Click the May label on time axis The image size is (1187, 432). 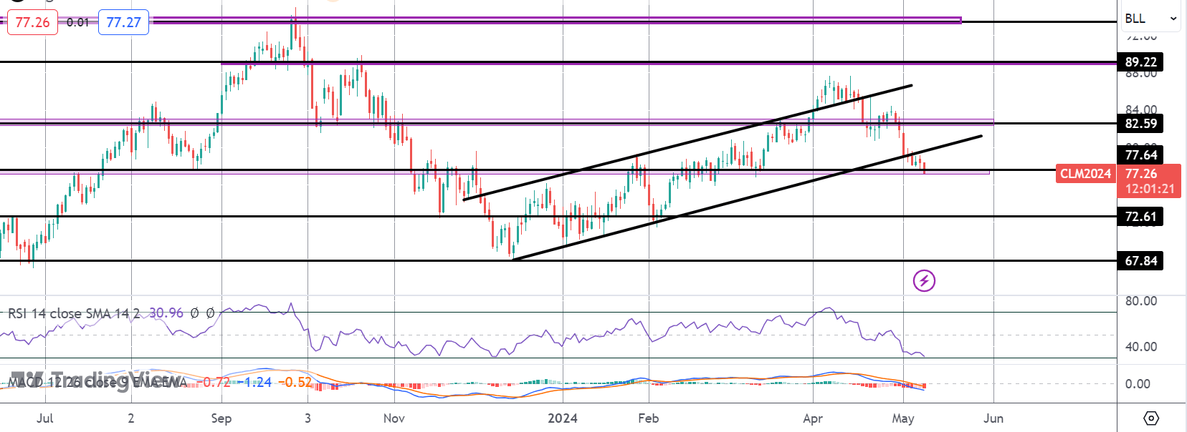tap(903, 418)
